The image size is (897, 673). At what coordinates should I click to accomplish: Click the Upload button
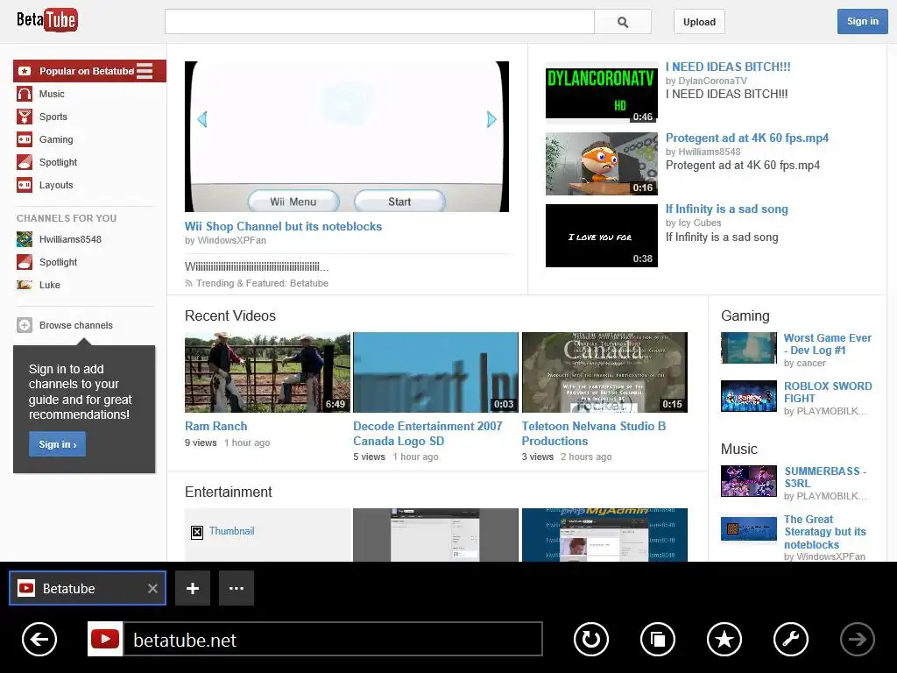tap(699, 22)
